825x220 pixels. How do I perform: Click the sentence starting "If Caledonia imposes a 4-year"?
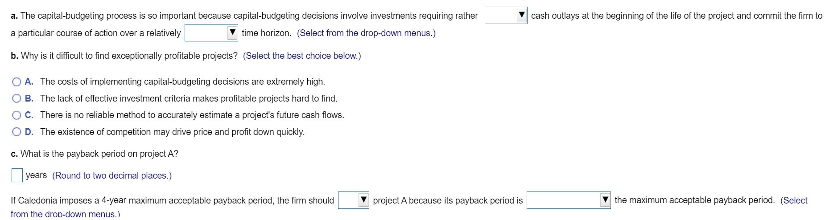(172, 200)
